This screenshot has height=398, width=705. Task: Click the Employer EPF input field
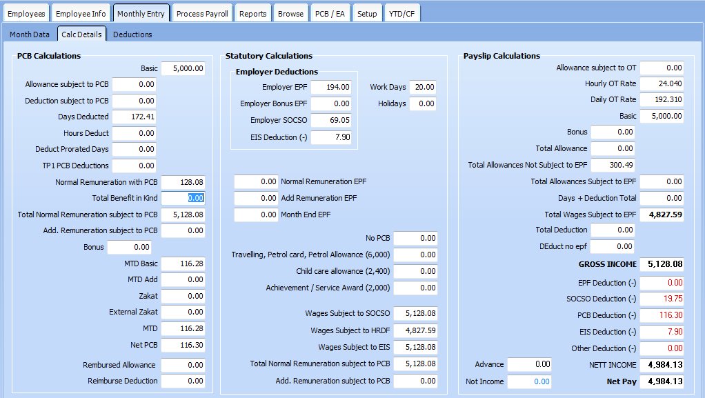click(332, 88)
